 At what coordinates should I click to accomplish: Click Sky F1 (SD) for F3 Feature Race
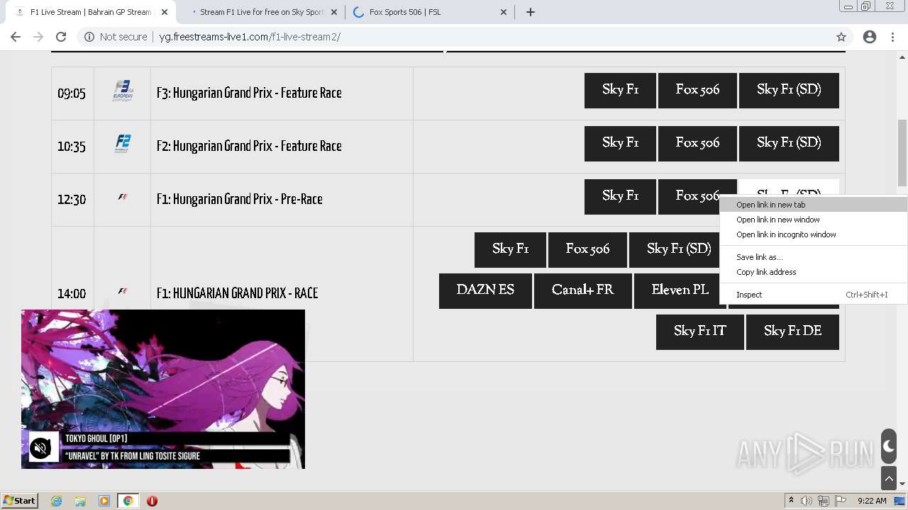click(x=789, y=90)
